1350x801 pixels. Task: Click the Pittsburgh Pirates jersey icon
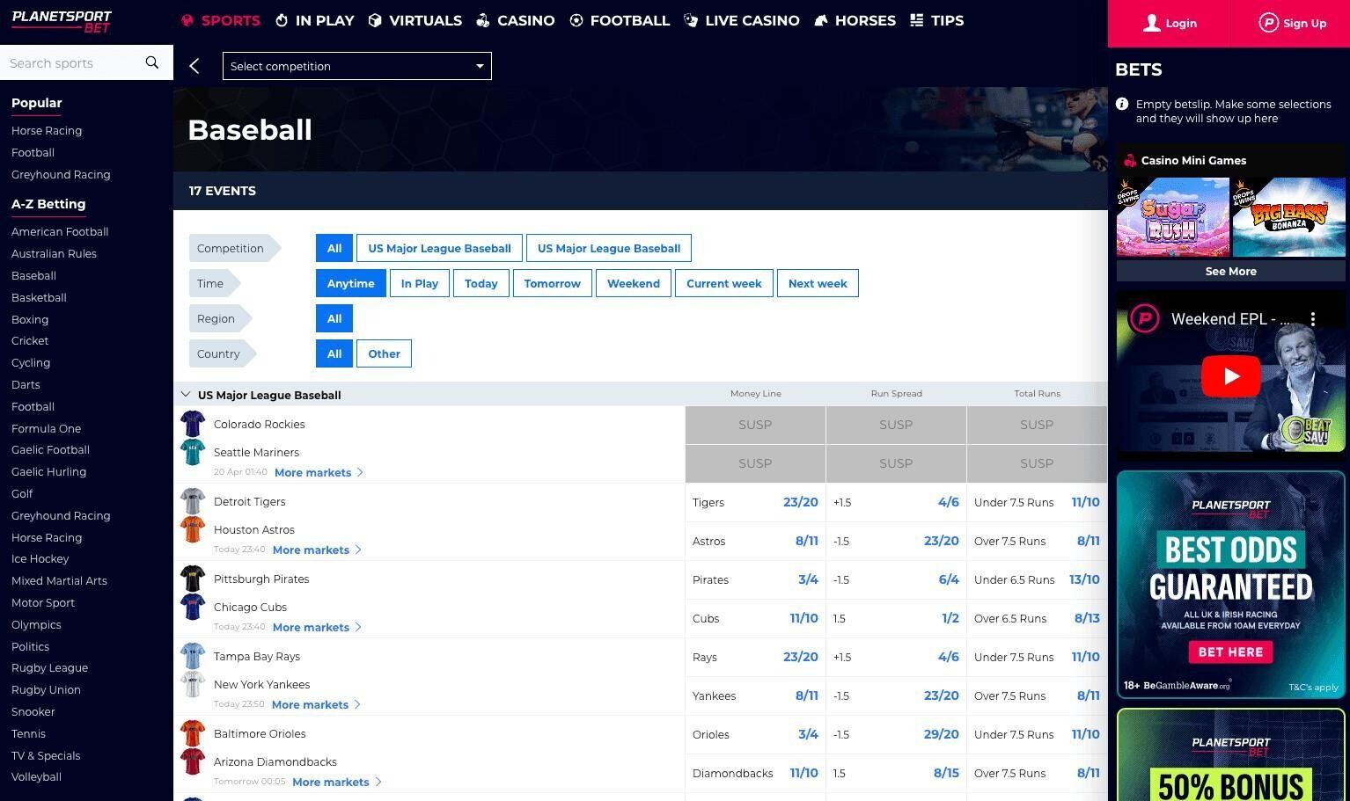click(x=193, y=579)
